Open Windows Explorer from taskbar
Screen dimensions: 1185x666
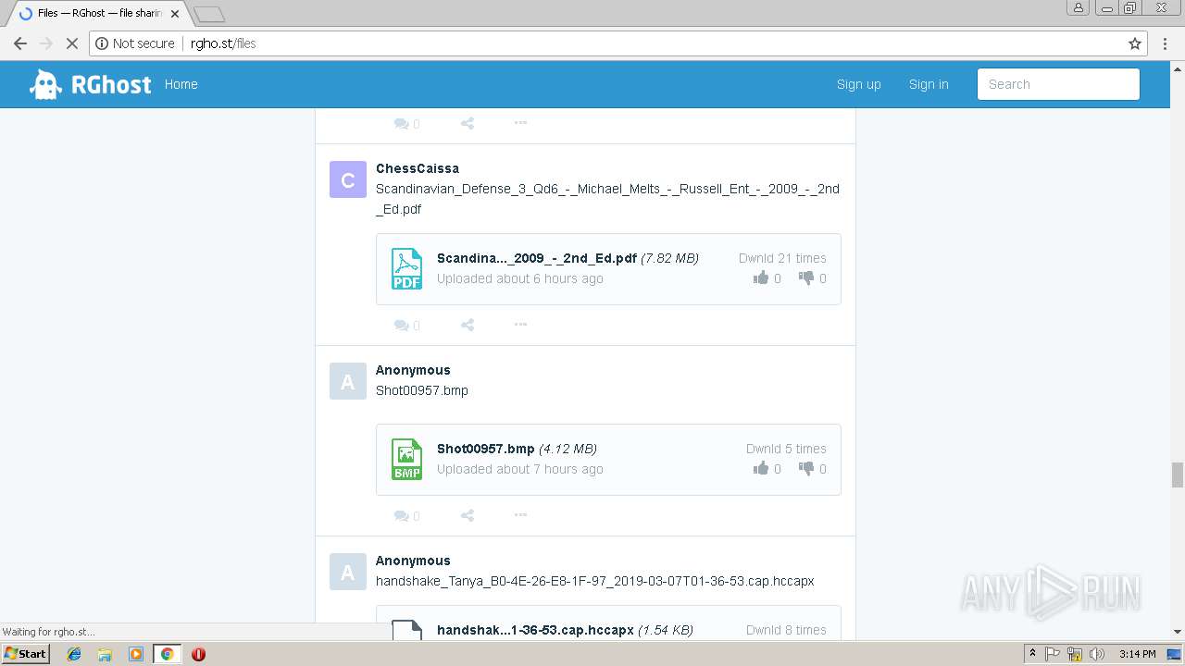pyautogui.click(x=105, y=654)
